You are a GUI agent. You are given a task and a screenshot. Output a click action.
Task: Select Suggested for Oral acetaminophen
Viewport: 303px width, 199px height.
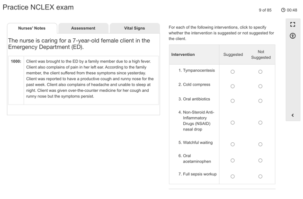tap(232, 161)
